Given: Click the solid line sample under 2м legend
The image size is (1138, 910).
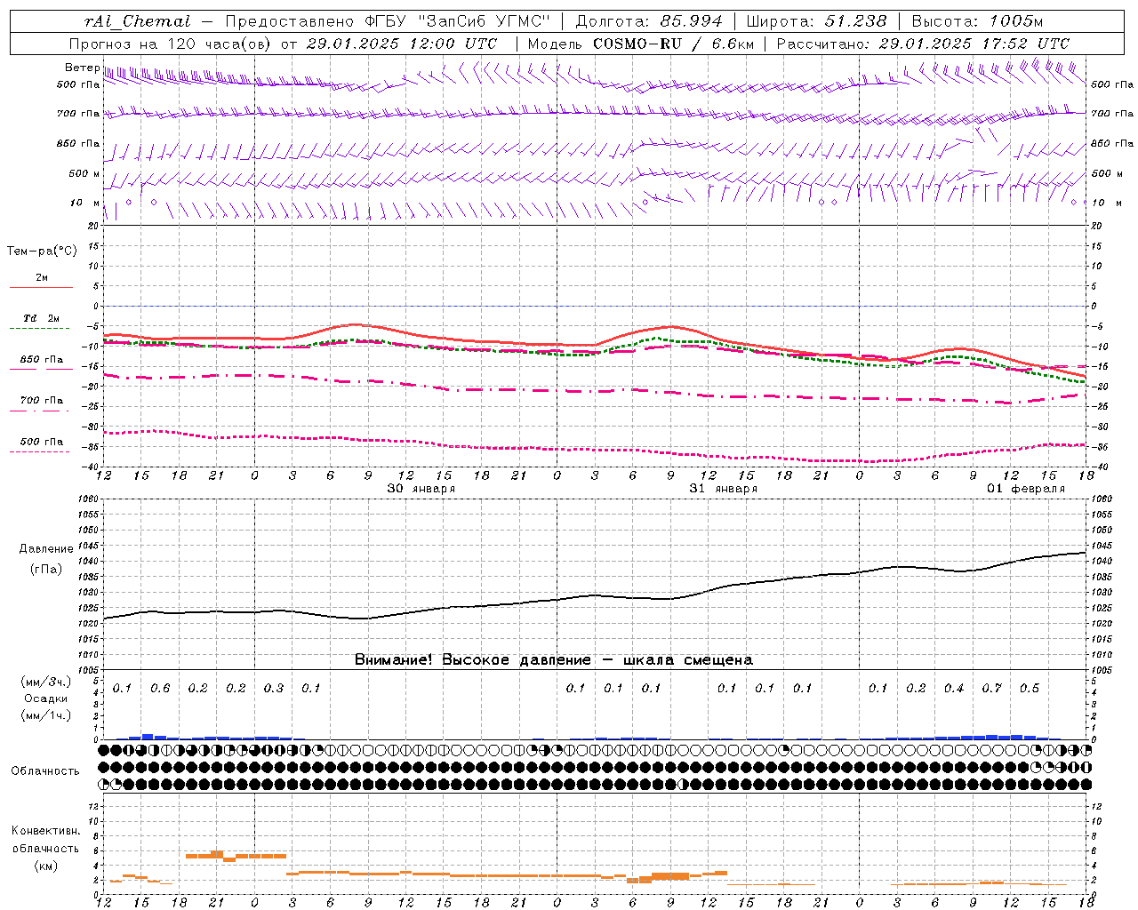Looking at the screenshot, I should pyautogui.click(x=41, y=287).
